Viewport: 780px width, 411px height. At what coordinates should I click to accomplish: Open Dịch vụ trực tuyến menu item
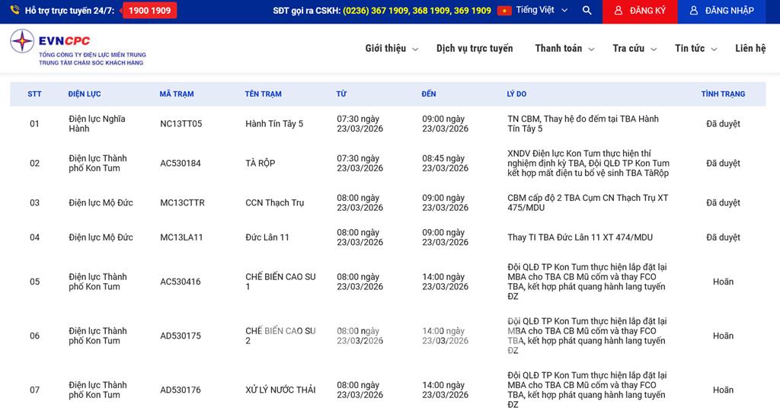pos(475,49)
